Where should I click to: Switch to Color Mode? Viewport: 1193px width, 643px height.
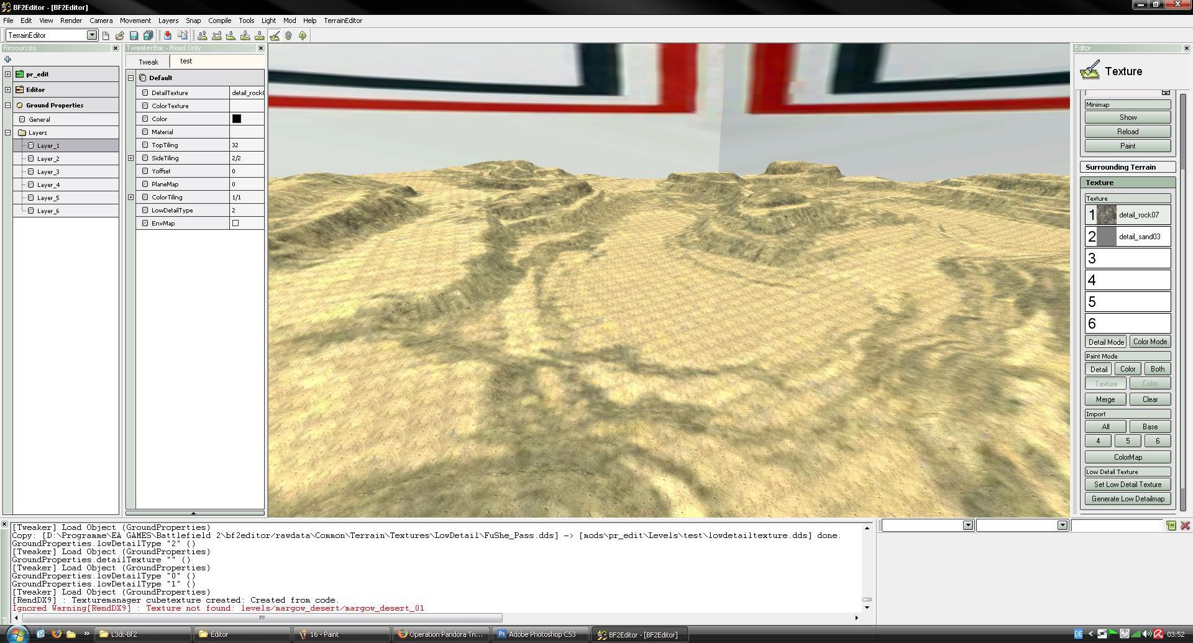[1150, 342]
